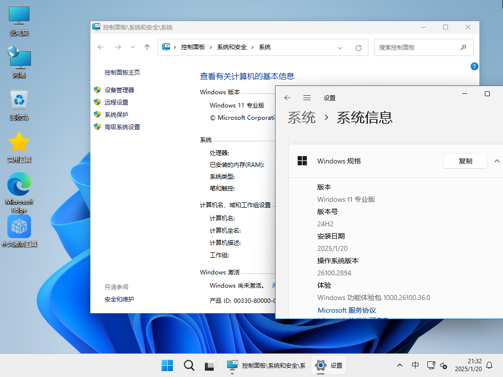Click the back arrow in Settings window

(287, 98)
